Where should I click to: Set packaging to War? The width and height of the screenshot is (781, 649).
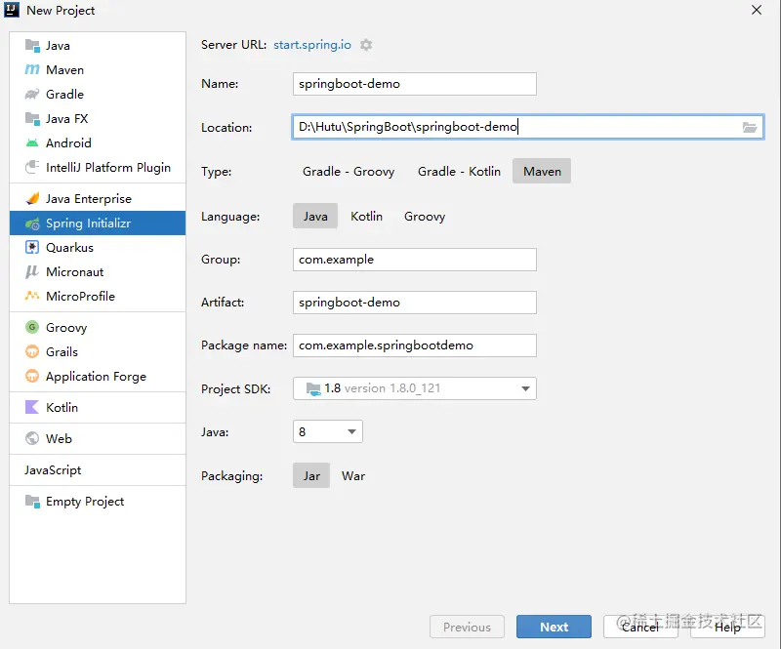tap(353, 475)
